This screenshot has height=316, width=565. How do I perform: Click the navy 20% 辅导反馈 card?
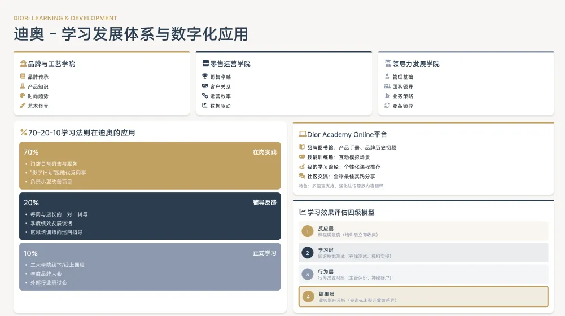point(150,216)
